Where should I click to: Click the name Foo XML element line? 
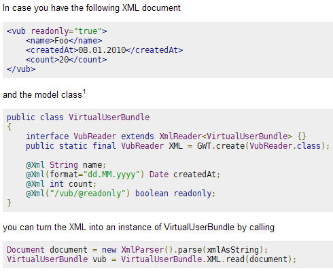[64, 41]
